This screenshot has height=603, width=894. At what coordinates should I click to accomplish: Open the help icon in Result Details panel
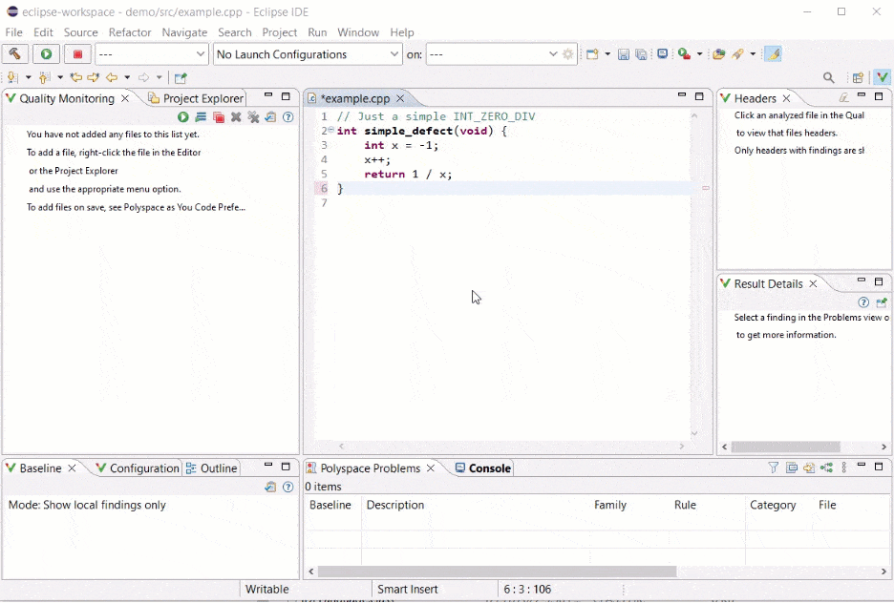(x=863, y=302)
